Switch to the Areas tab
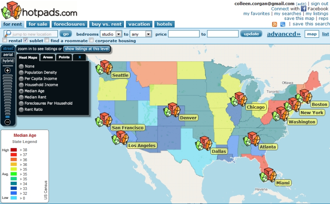This screenshot has width=330, height=204. (x=48, y=57)
